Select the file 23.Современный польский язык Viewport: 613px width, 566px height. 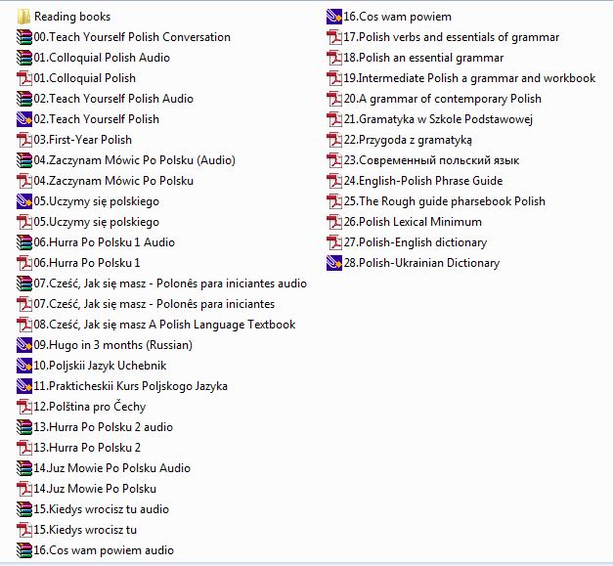(430, 160)
